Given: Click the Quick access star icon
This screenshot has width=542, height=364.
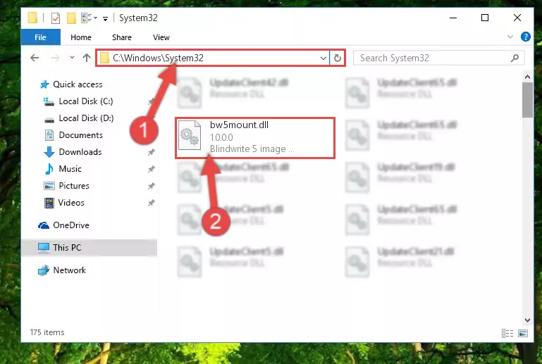Looking at the screenshot, I should [x=44, y=84].
